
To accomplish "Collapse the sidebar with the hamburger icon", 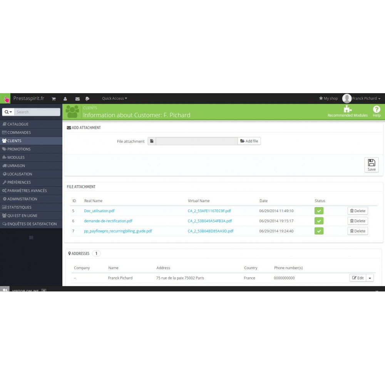I will (x=31, y=238).
